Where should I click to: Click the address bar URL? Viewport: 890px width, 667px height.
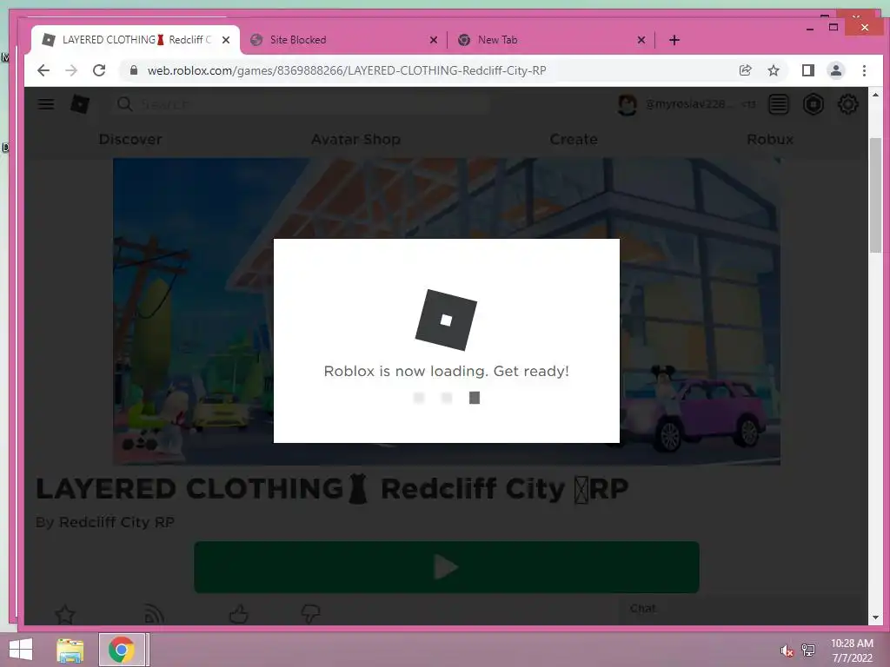click(346, 70)
